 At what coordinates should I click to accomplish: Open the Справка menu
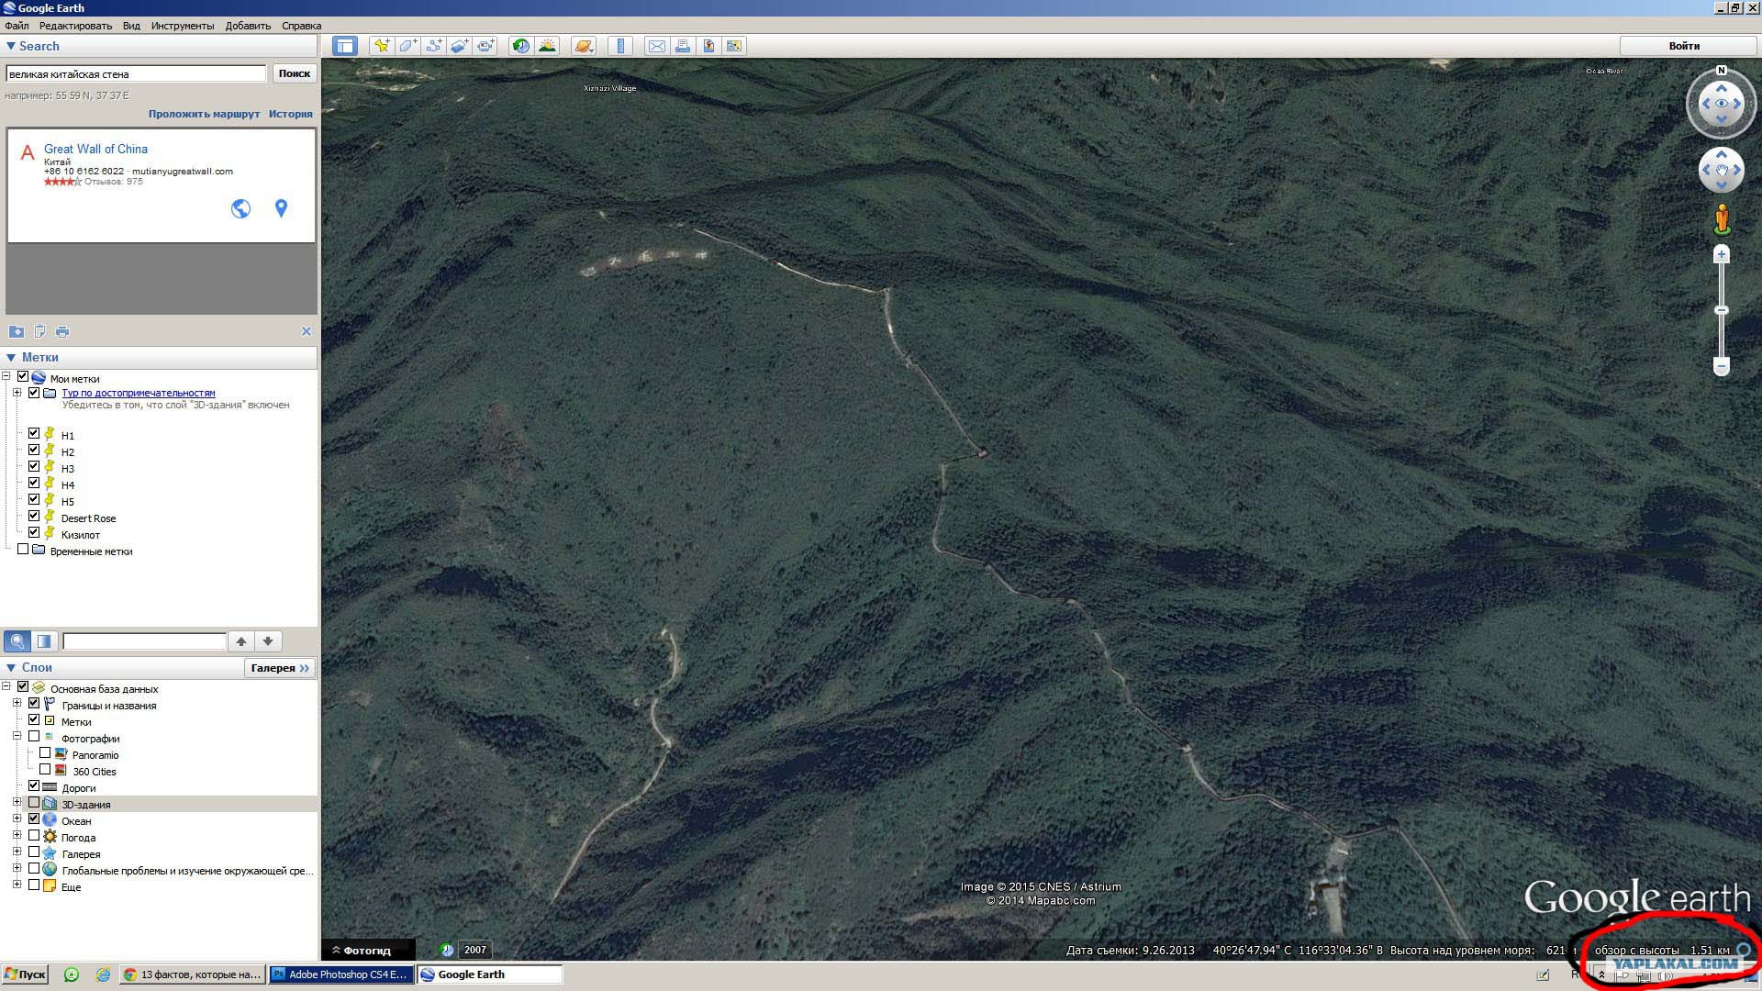click(x=301, y=26)
